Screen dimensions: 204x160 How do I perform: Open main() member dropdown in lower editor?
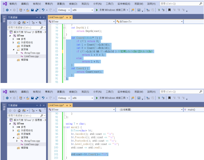click(x=194, y=110)
